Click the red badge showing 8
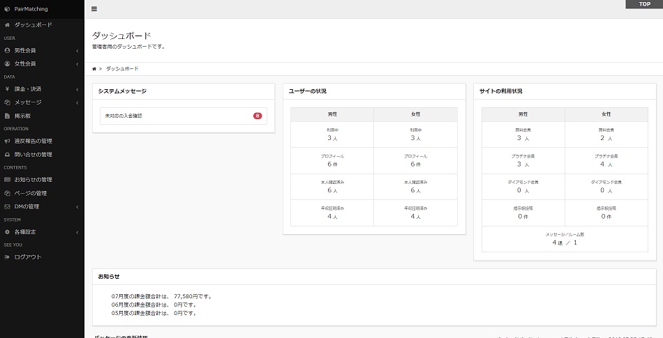Viewport: 663px width, 338px height. click(x=258, y=116)
